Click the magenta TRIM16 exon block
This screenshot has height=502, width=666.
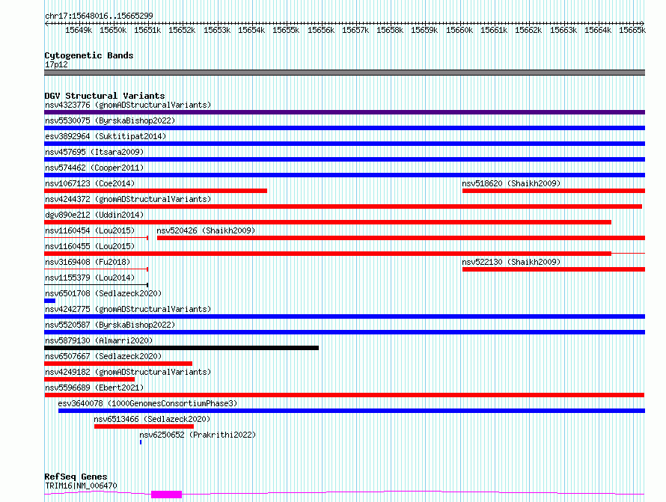click(x=166, y=495)
